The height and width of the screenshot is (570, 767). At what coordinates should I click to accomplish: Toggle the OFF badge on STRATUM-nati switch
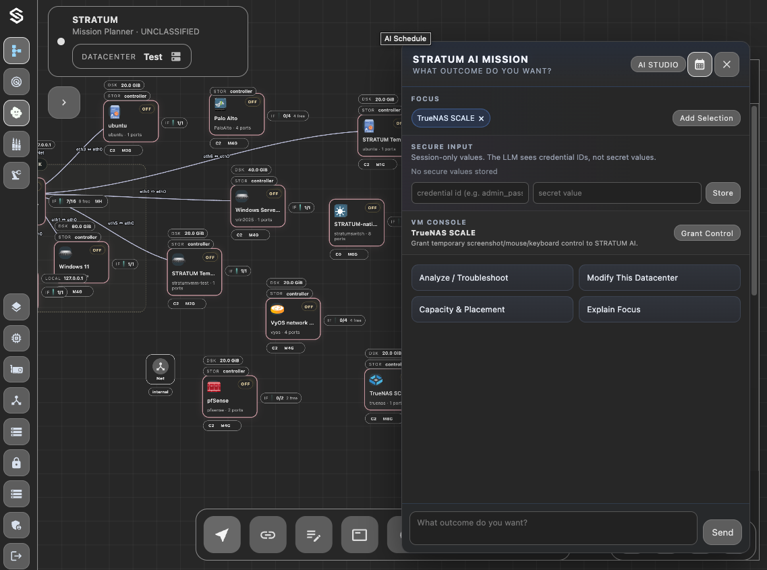coord(372,208)
